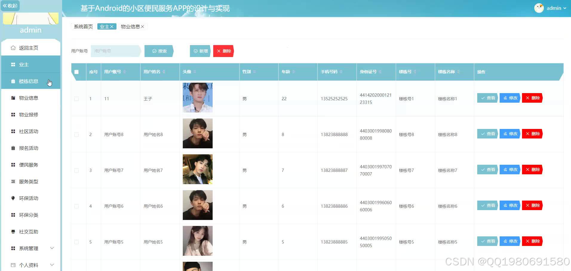Click 查看 for the 王子 row
This screenshot has width=571, height=271.
pos(488,98)
